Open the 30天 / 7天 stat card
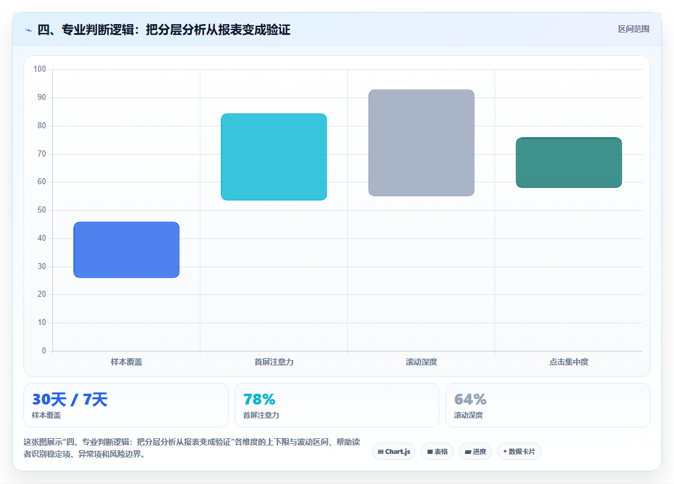The height and width of the screenshot is (484, 674). click(126, 405)
